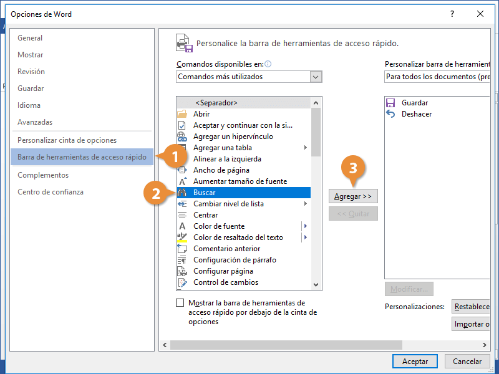
Task: Enable showing toolbar below the ribbon checkbox
Action: [x=180, y=303]
